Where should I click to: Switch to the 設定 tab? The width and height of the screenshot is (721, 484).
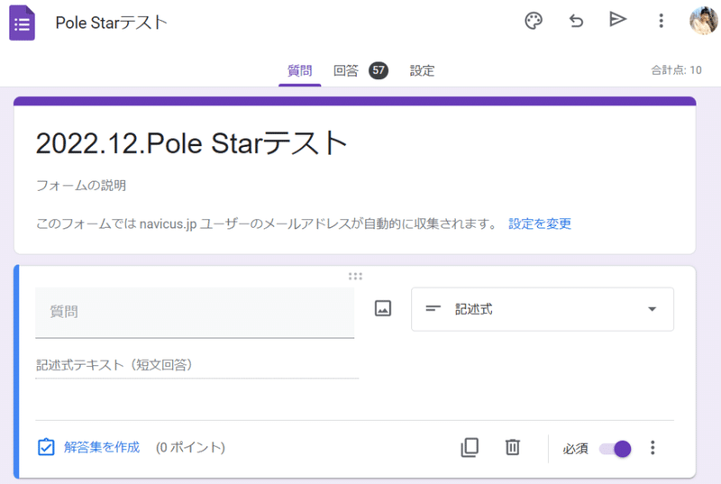422,71
